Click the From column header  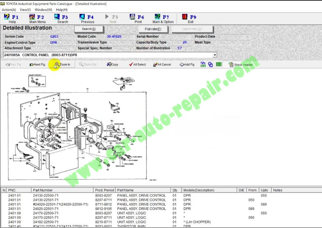coord(252,190)
